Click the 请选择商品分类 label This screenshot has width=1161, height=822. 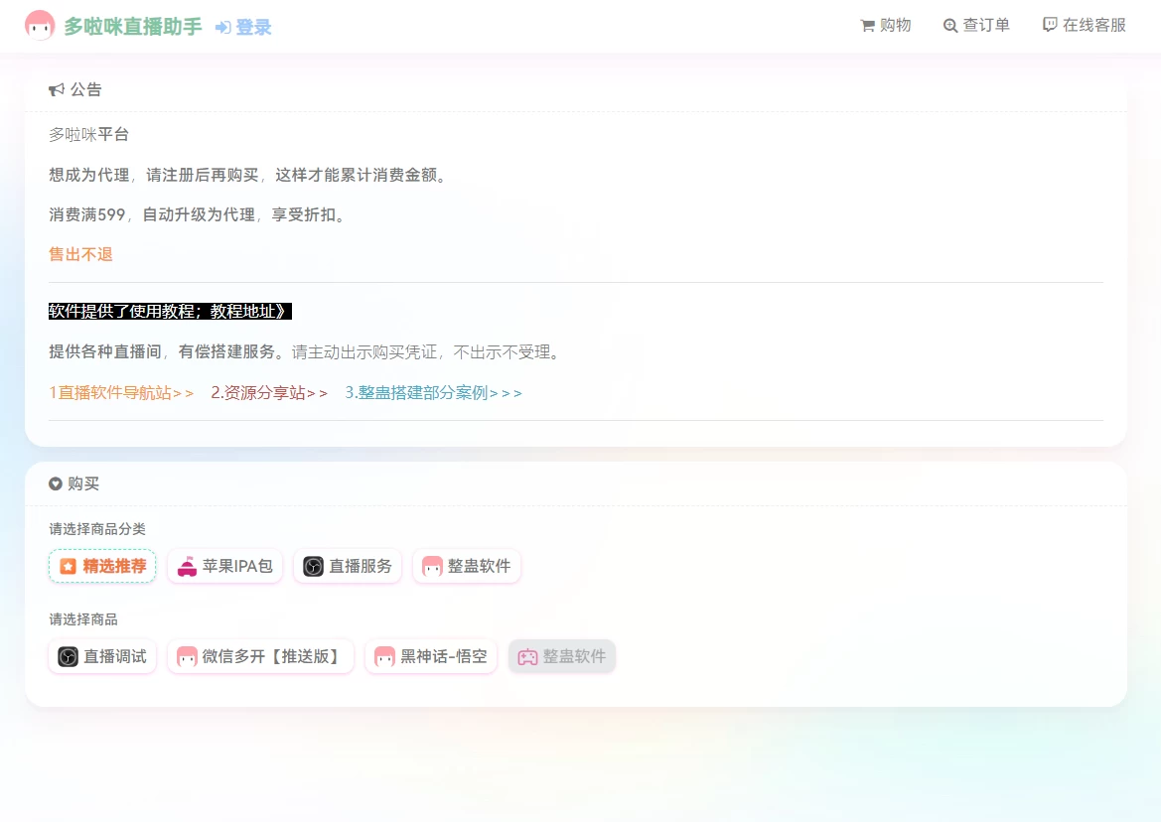97,529
